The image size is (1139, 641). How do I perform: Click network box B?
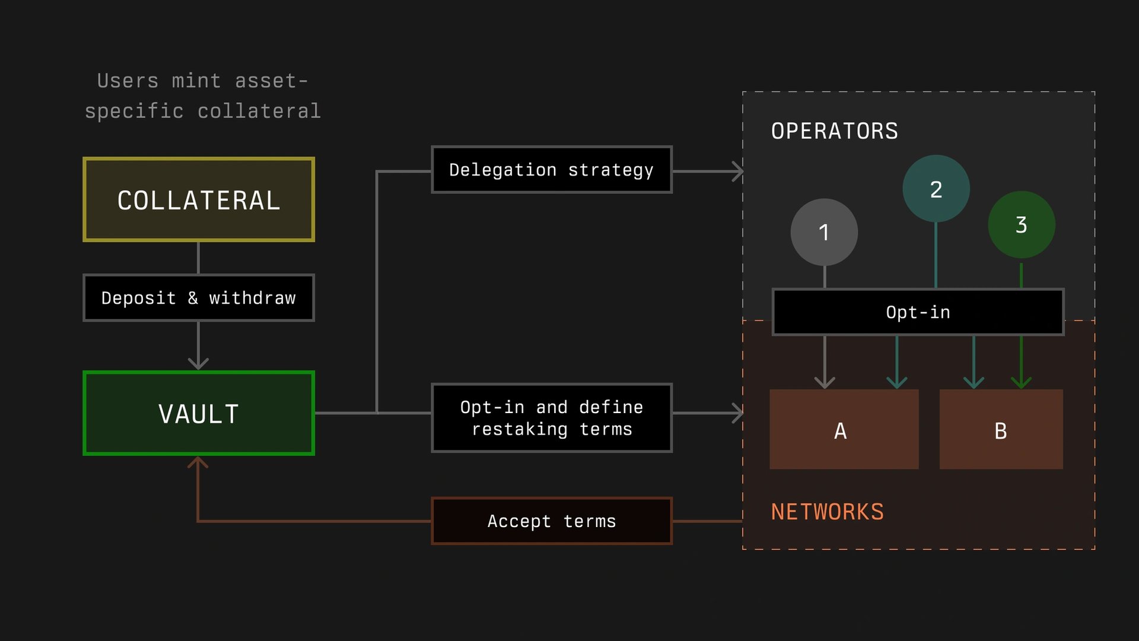[x=1001, y=429]
